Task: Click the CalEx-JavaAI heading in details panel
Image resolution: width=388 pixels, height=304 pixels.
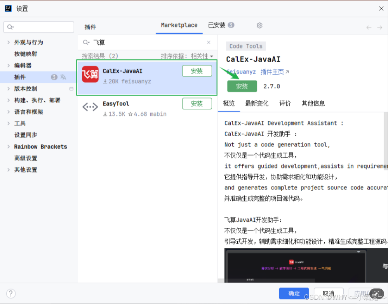Action: click(x=253, y=59)
